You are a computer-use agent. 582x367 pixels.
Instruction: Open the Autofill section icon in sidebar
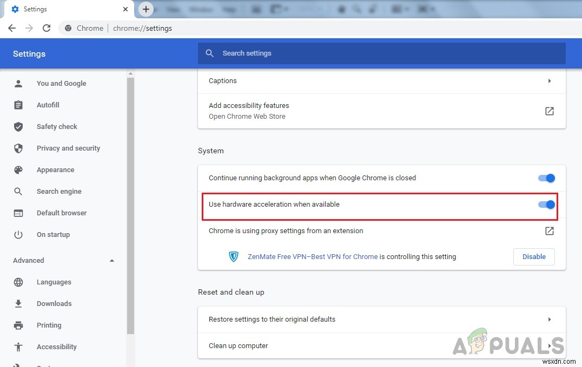pyautogui.click(x=18, y=105)
